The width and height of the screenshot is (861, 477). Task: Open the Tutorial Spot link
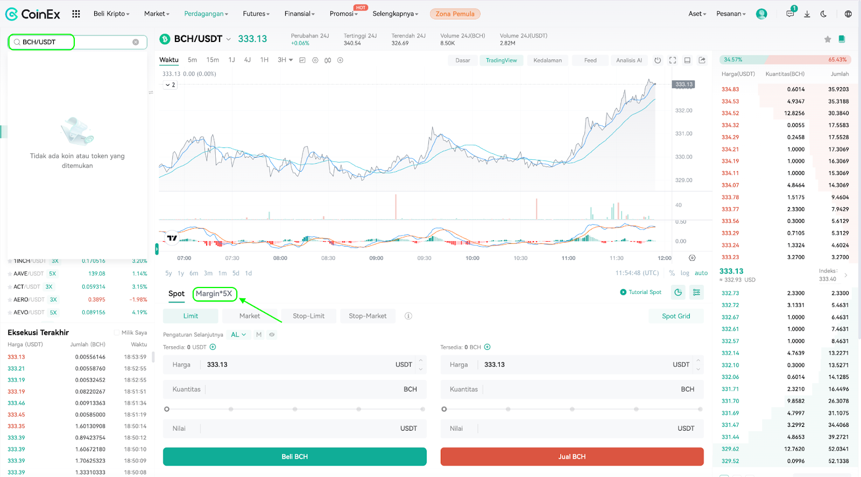pos(641,292)
